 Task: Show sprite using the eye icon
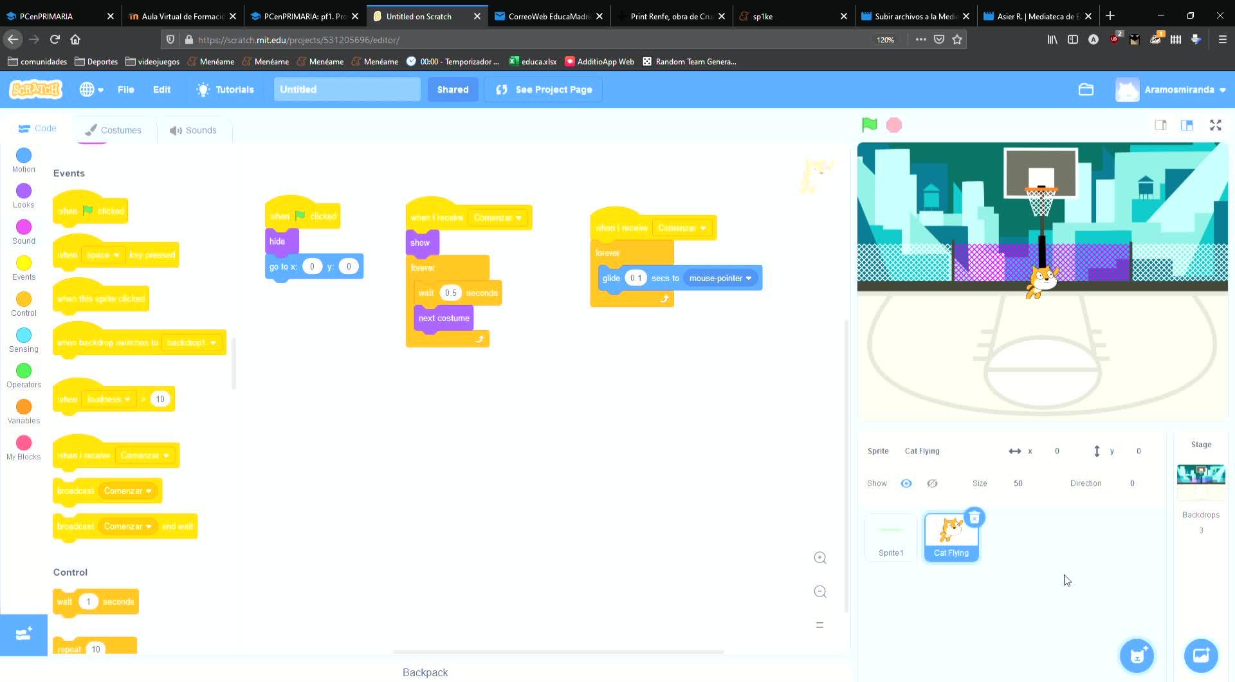point(906,483)
